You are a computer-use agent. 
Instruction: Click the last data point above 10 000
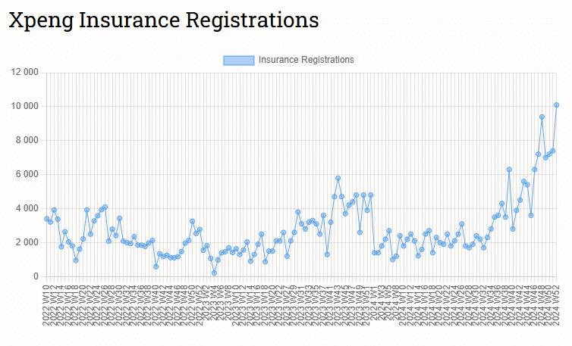click(556, 105)
